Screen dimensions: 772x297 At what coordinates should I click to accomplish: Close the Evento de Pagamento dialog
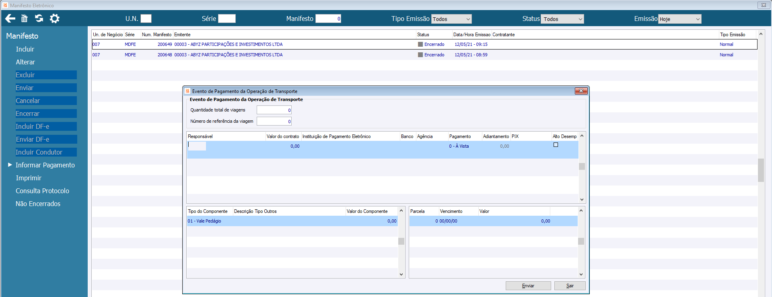pos(581,91)
